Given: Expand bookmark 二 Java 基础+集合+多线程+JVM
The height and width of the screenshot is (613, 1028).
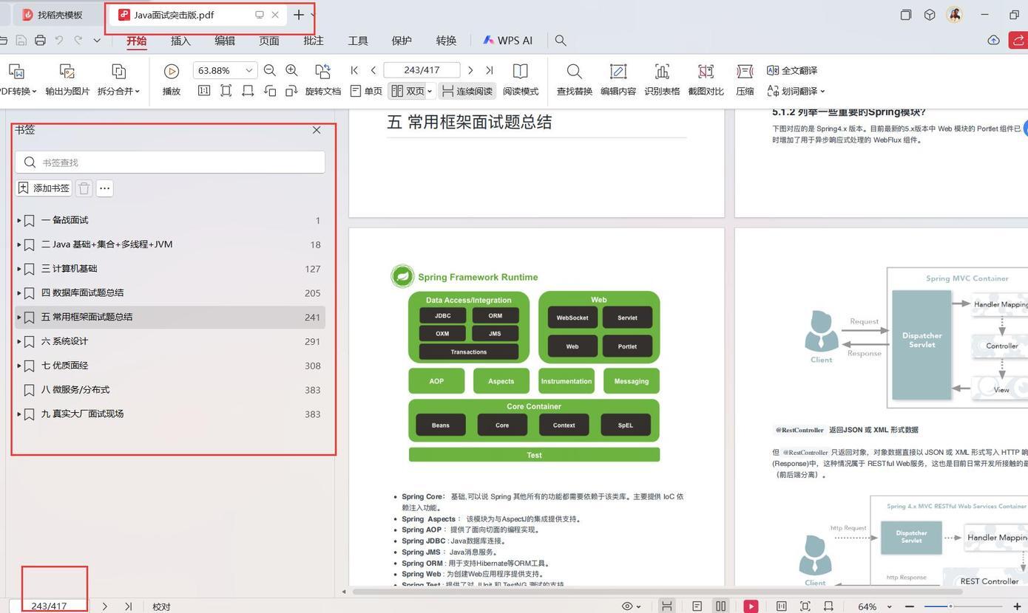Looking at the screenshot, I should [x=19, y=244].
